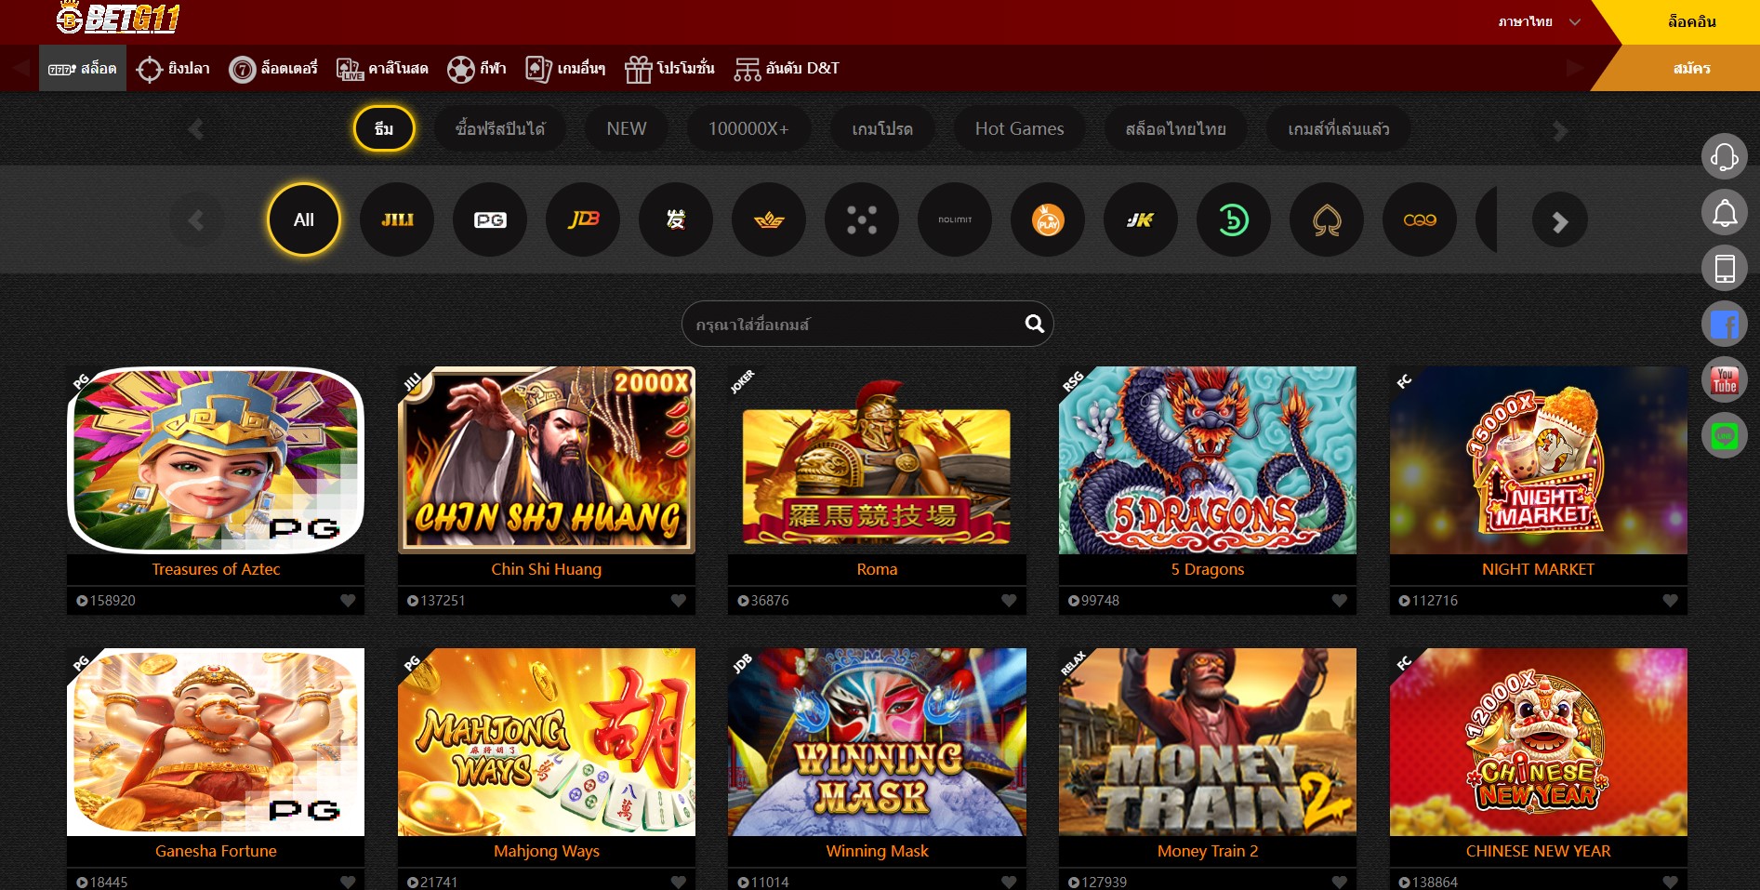Favorite Money Train 2 with heart

tap(1340, 882)
